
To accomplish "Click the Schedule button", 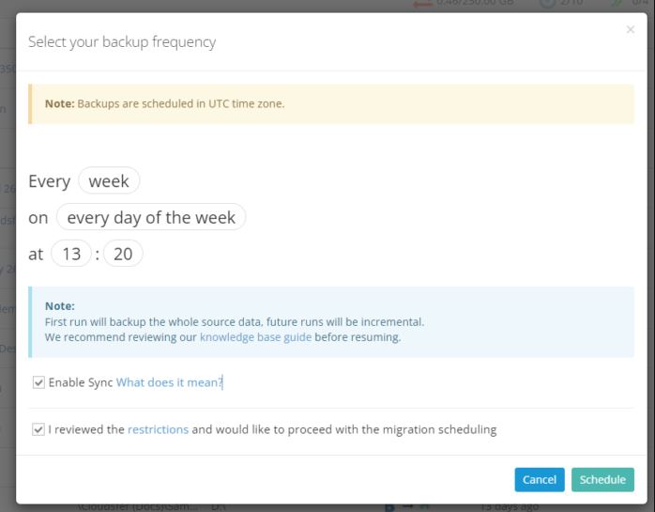I will 602,479.
